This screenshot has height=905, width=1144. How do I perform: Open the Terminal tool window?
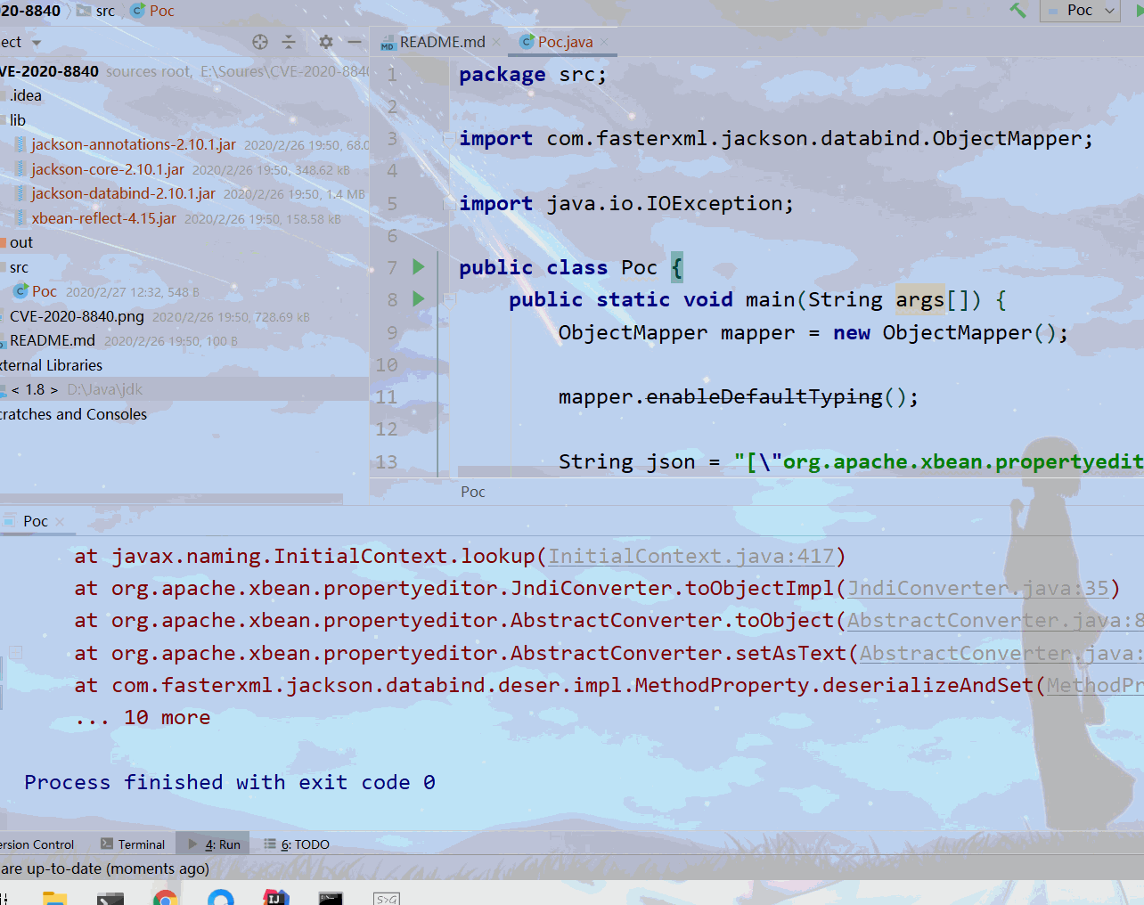point(133,844)
